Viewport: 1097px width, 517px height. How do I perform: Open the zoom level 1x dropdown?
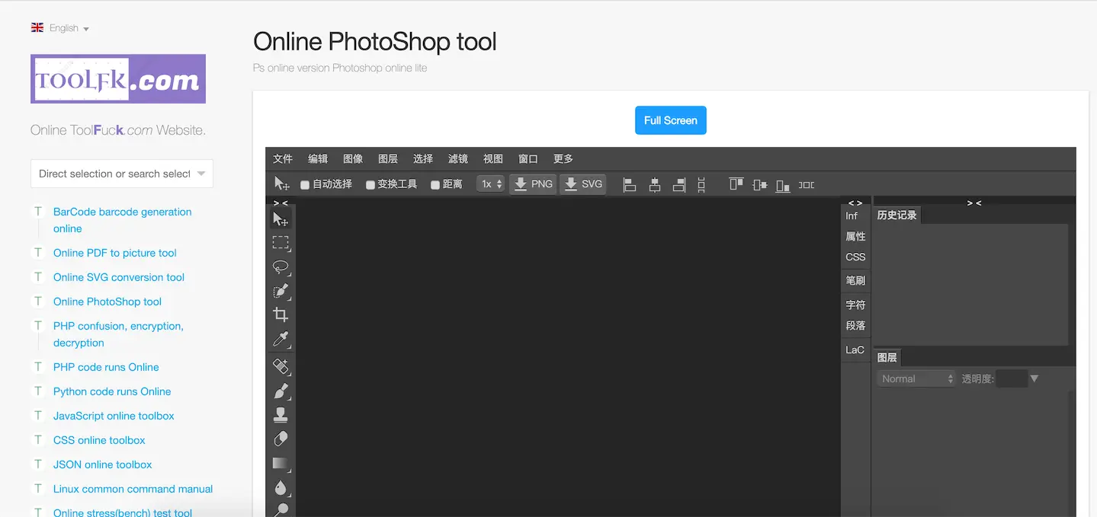click(x=490, y=184)
